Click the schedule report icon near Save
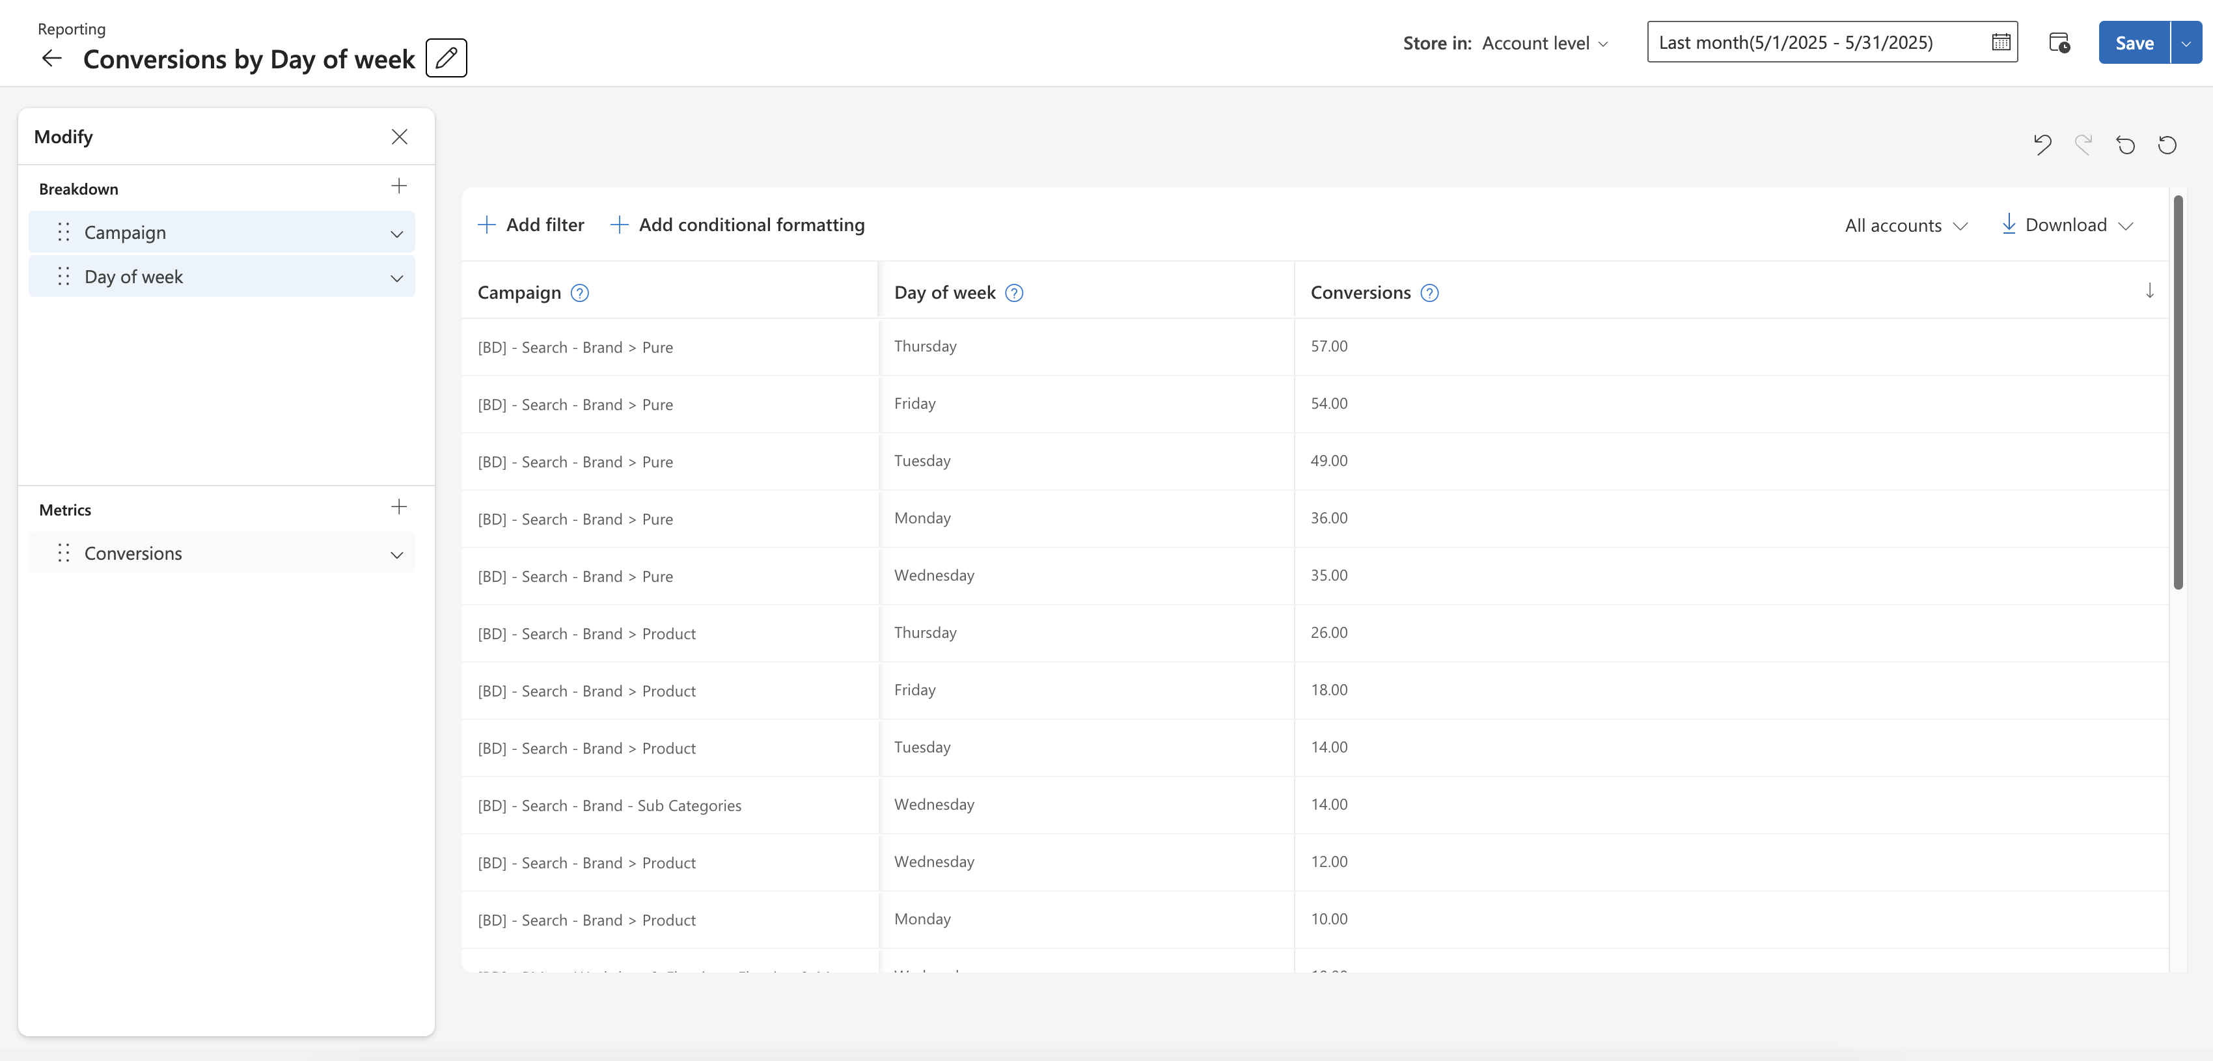This screenshot has width=2213, height=1061. pos(2058,43)
